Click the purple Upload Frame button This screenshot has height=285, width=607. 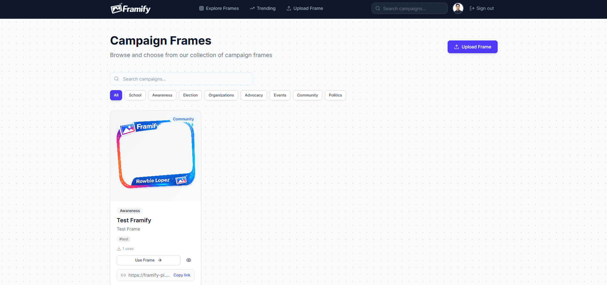coord(472,47)
